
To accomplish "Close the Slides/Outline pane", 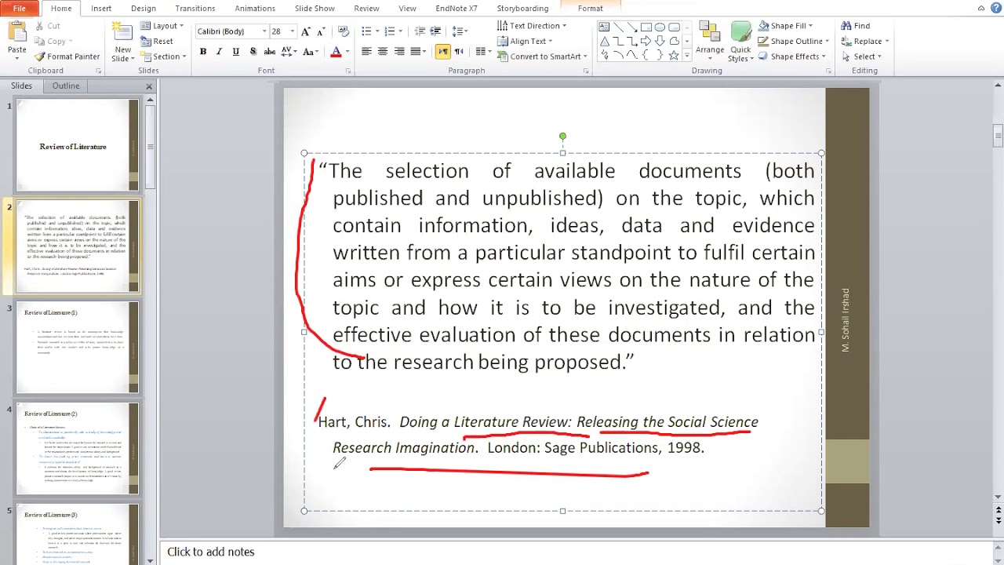I will pyautogui.click(x=149, y=86).
